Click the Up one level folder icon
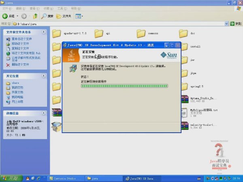Viewport: 243px width, 182px height. click(x=35, y=16)
